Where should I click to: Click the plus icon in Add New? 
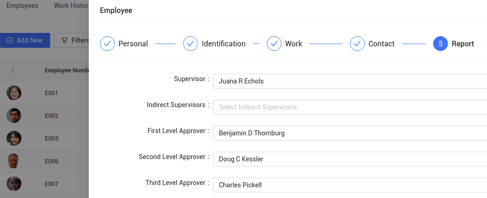tap(10, 40)
